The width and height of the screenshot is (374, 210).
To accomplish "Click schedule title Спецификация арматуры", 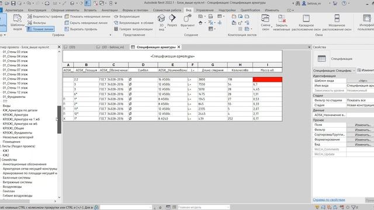I will coord(172,57).
